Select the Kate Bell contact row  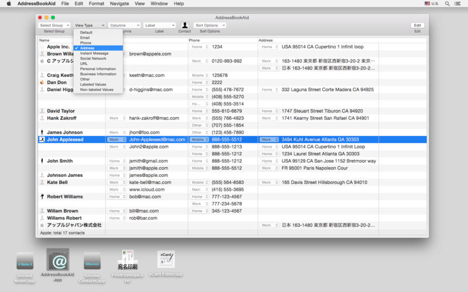tap(57, 182)
